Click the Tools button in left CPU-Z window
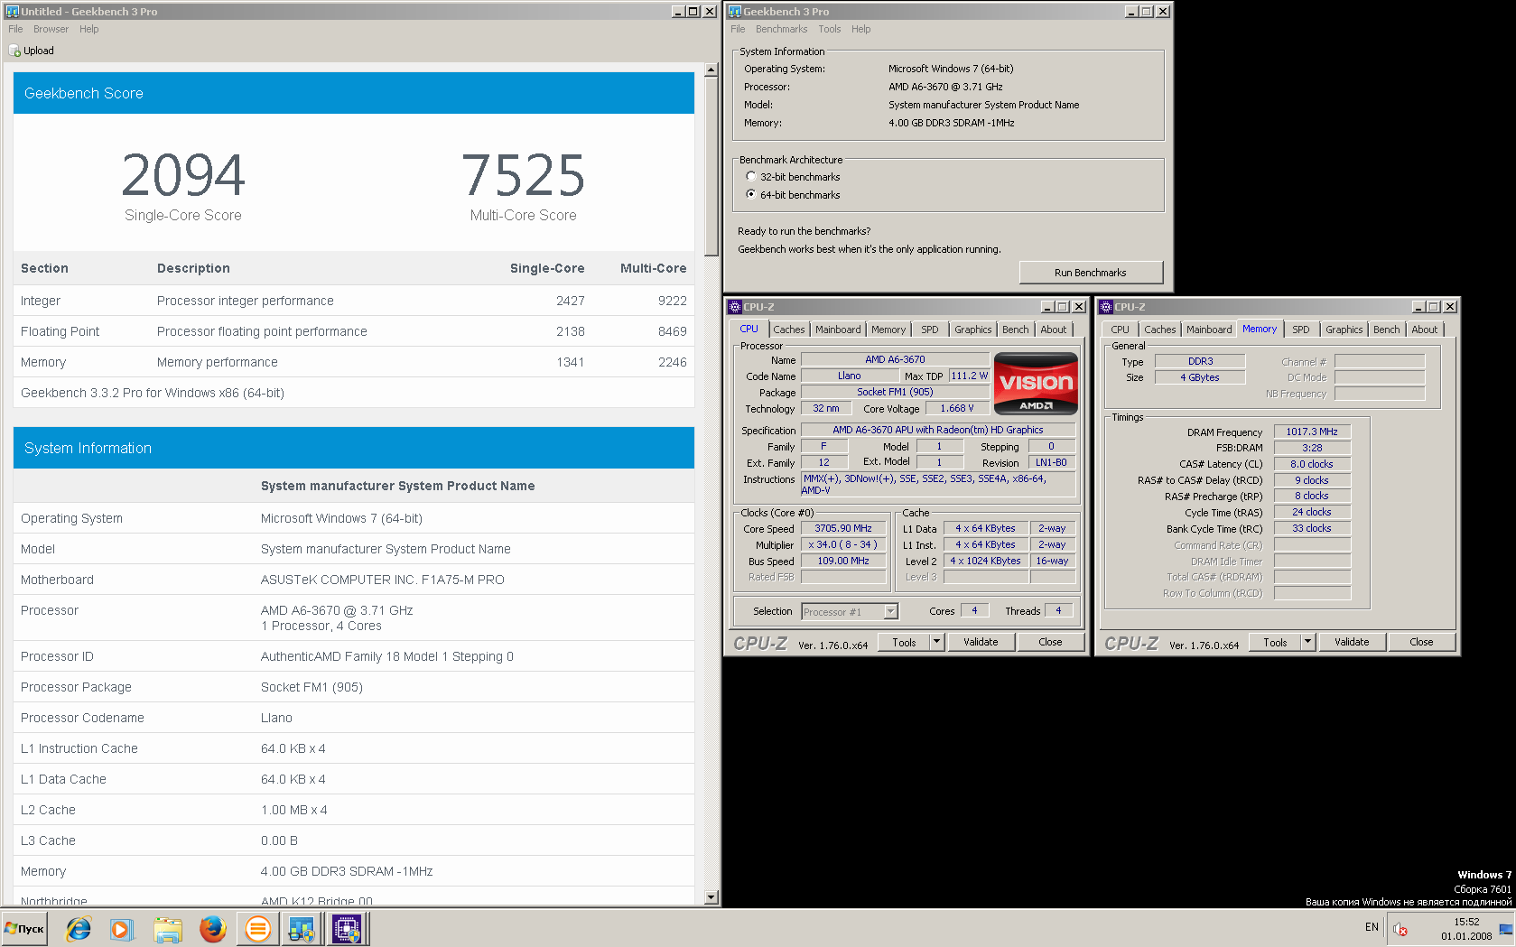The width and height of the screenshot is (1516, 947). point(904,642)
